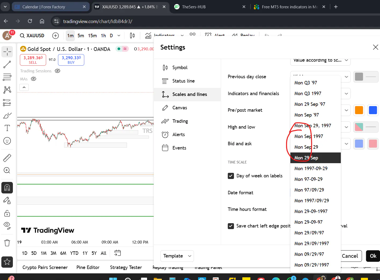Change Previous day close gray color
Image resolution: width=380 pixels, height=280 pixels.
click(359, 77)
